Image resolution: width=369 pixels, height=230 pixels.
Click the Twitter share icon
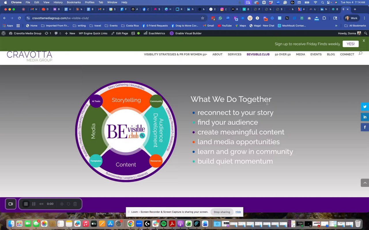365,107
